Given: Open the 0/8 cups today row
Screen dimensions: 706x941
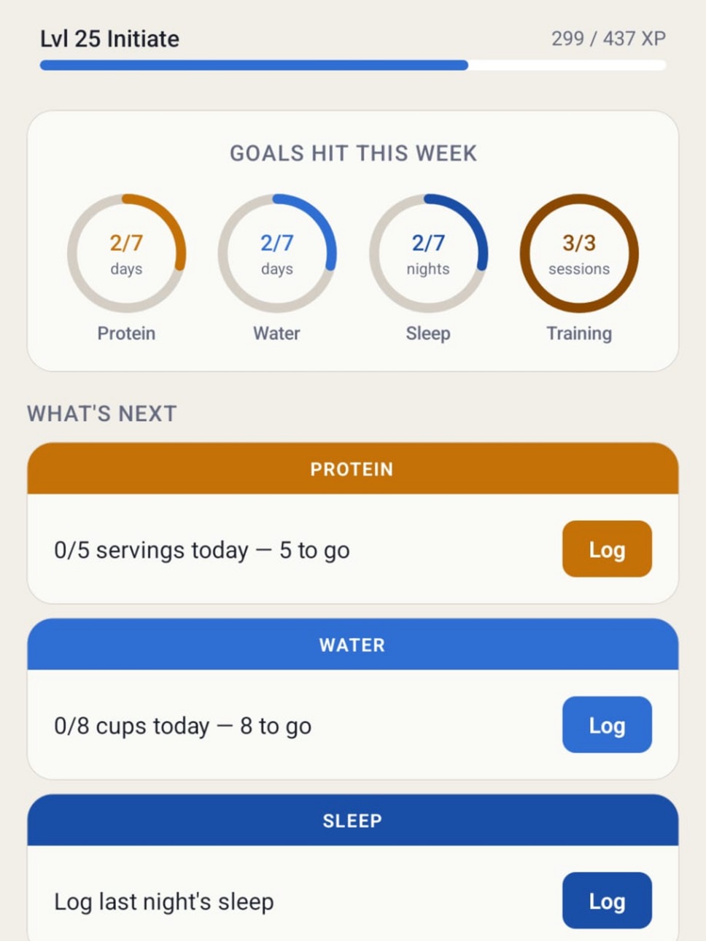Looking at the screenshot, I should tap(353, 724).
